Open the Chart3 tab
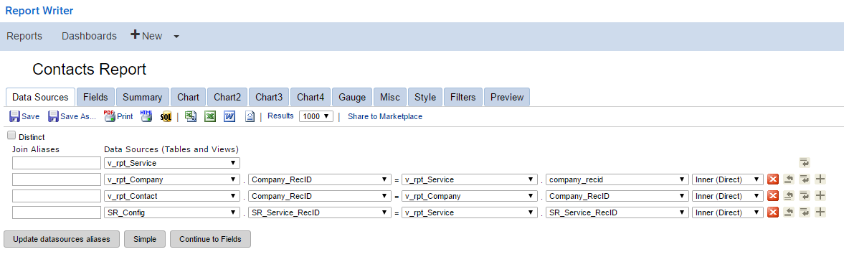This screenshot has height=262, width=844. point(269,97)
